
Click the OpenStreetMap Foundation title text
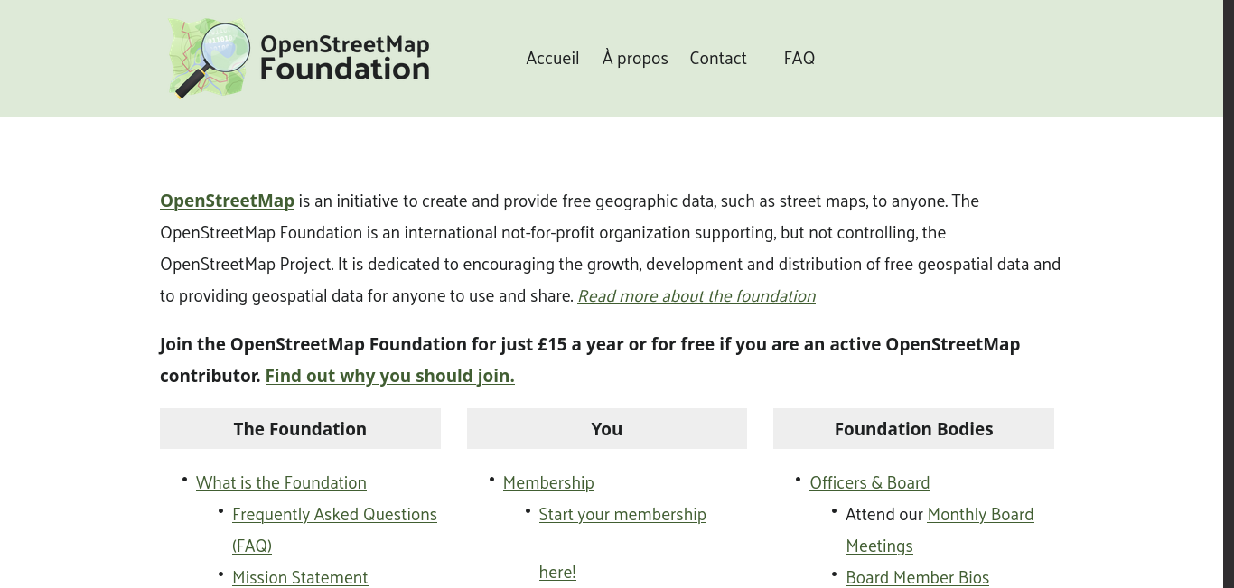point(345,57)
